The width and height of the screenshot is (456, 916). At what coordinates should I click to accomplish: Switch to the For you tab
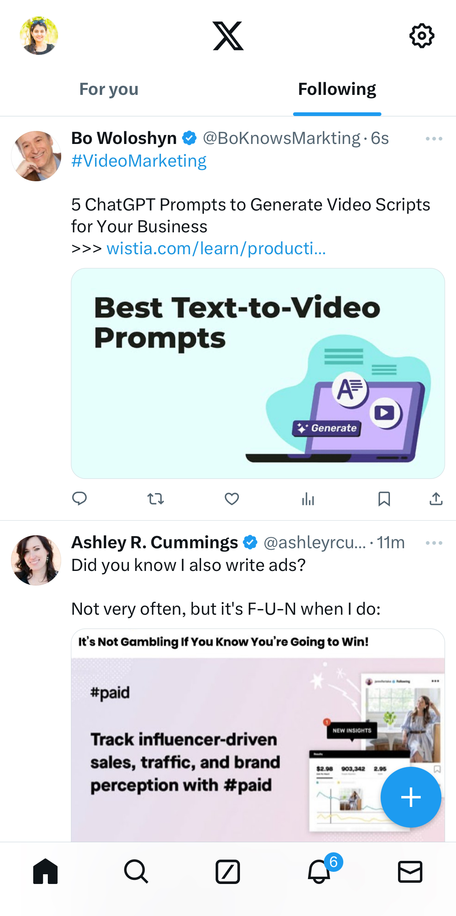[x=109, y=89]
